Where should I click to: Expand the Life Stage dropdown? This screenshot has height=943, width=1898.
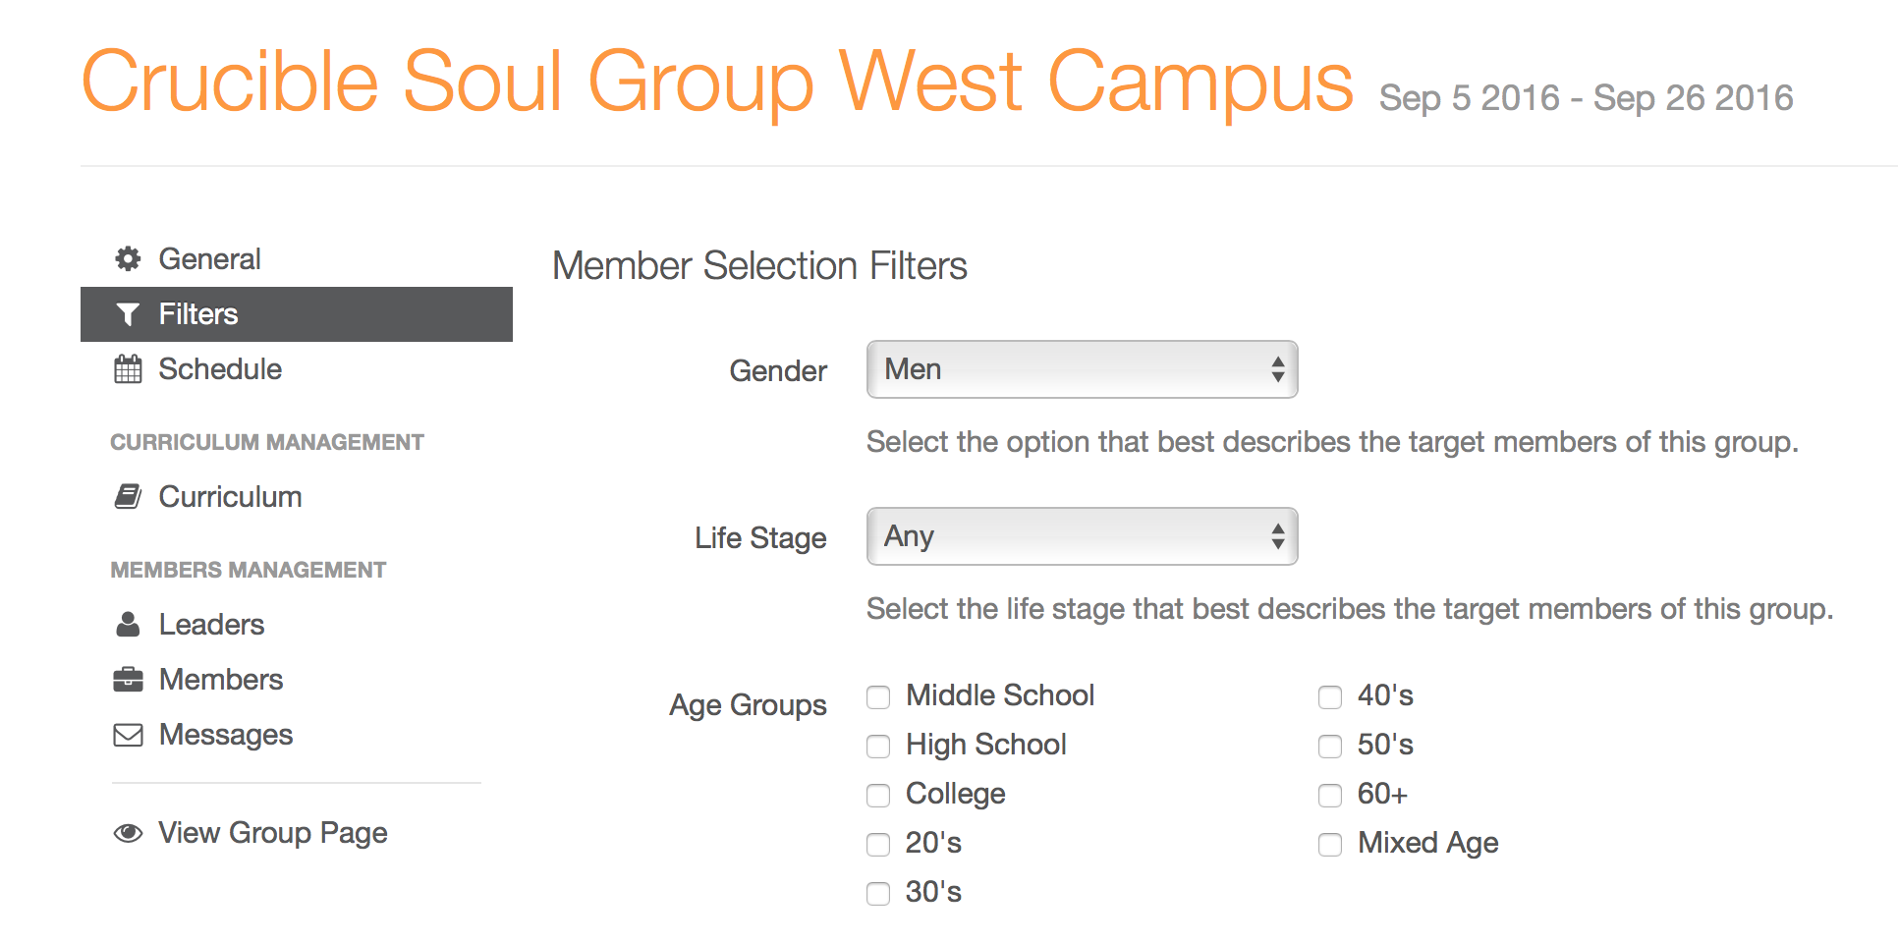[1082, 536]
